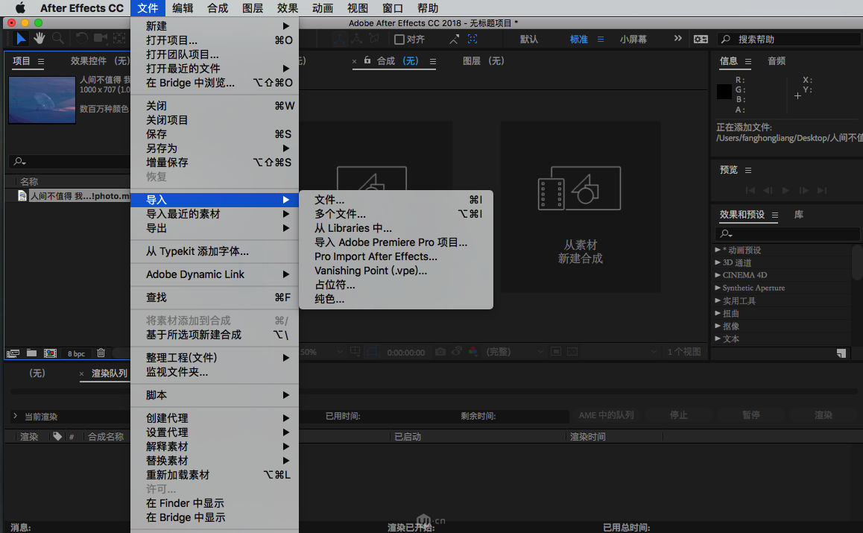Viewport: 863px width, 533px height.
Task: Select 从 Libraries 中... import option
Action: (396, 229)
